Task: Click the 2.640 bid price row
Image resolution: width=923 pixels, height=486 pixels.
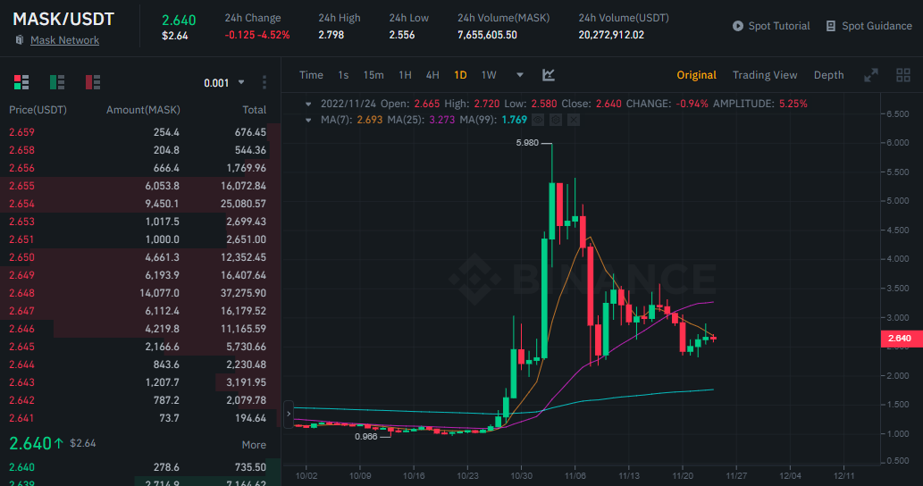Action: [x=140, y=467]
